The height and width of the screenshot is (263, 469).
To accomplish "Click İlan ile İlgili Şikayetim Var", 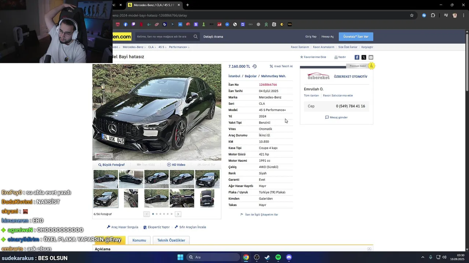I will 259,215.
